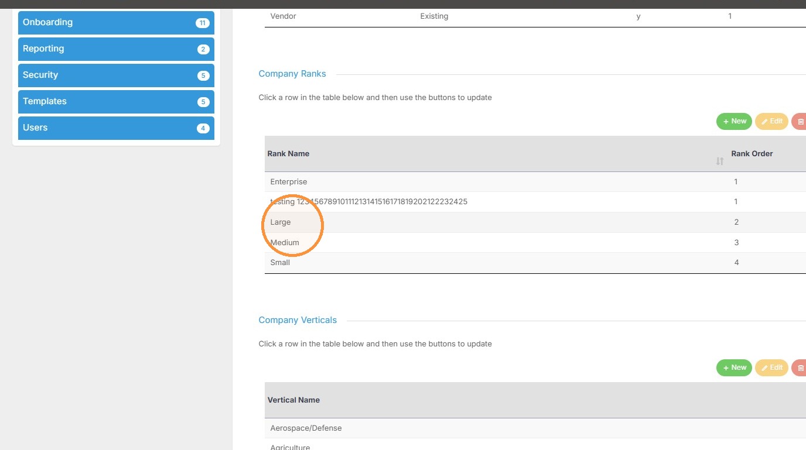Open the Security sidebar section

tap(116, 75)
